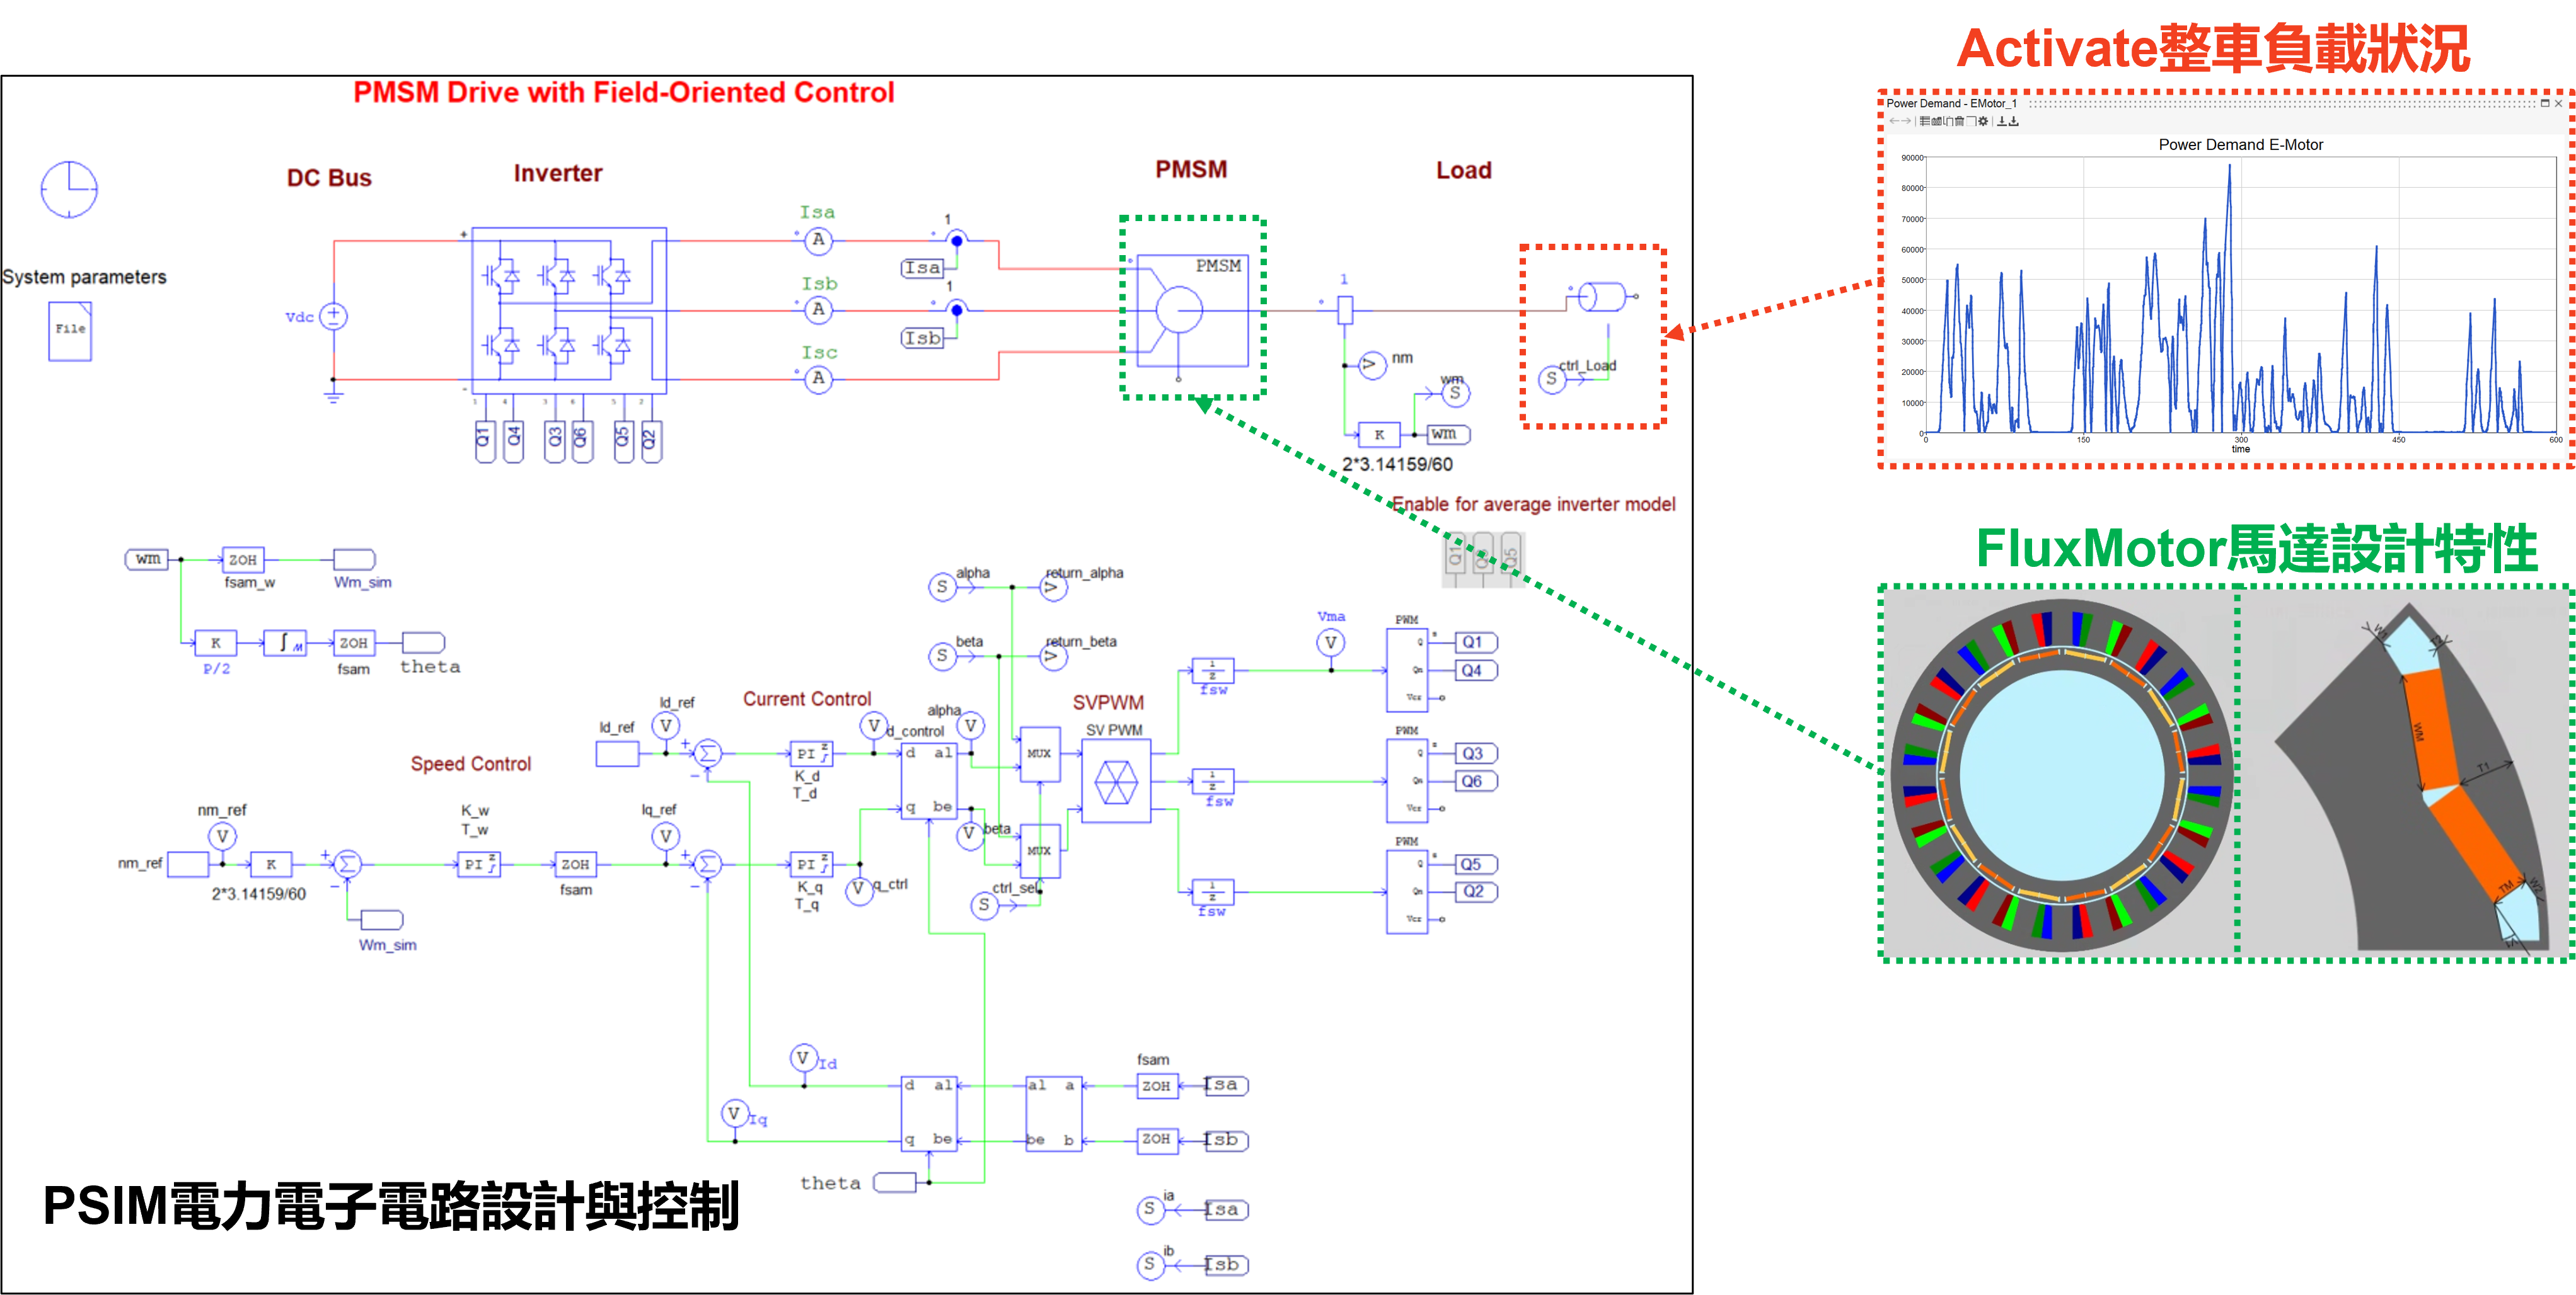Click the first download button in Power Demand window

tap(2003, 121)
